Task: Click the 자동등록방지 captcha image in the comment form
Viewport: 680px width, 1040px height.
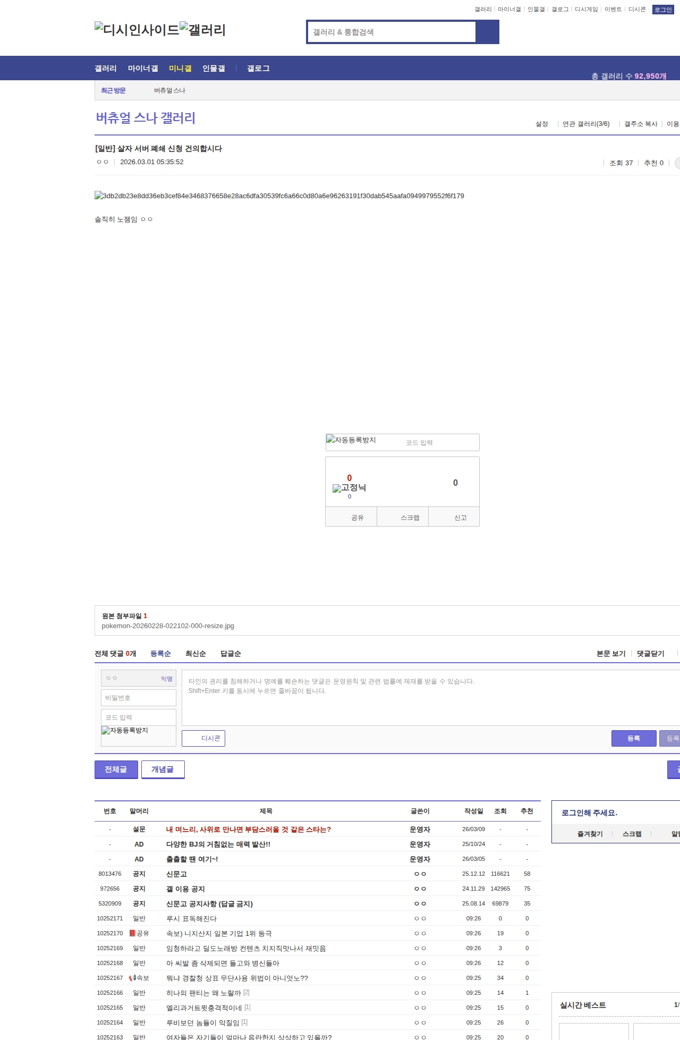Action: [125, 730]
